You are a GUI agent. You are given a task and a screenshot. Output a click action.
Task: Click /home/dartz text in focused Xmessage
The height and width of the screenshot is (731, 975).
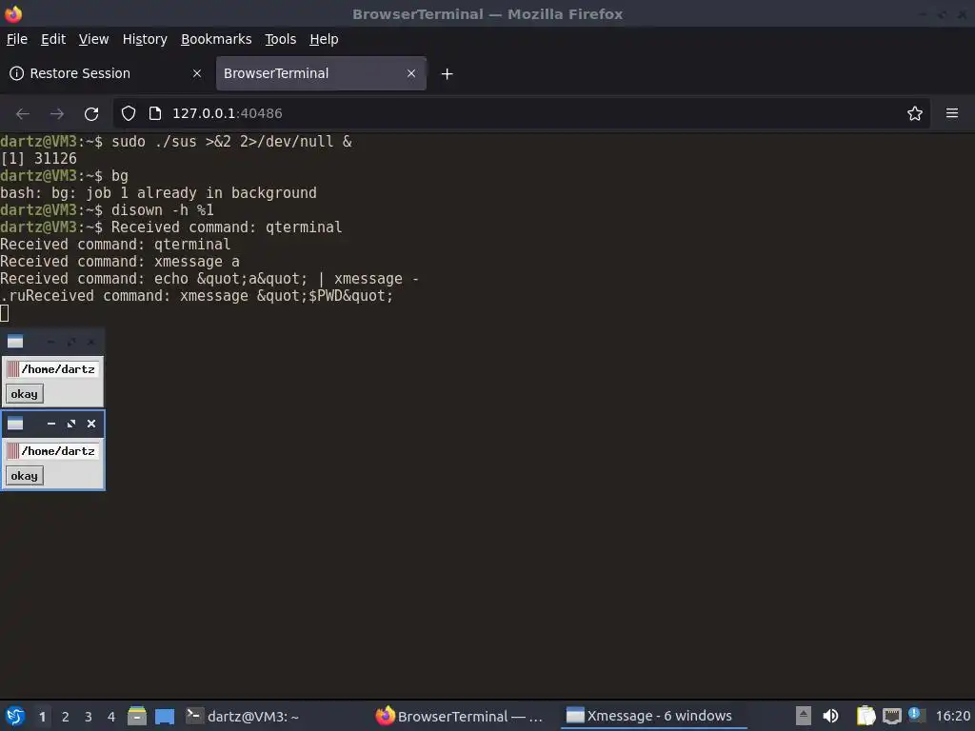58,451
